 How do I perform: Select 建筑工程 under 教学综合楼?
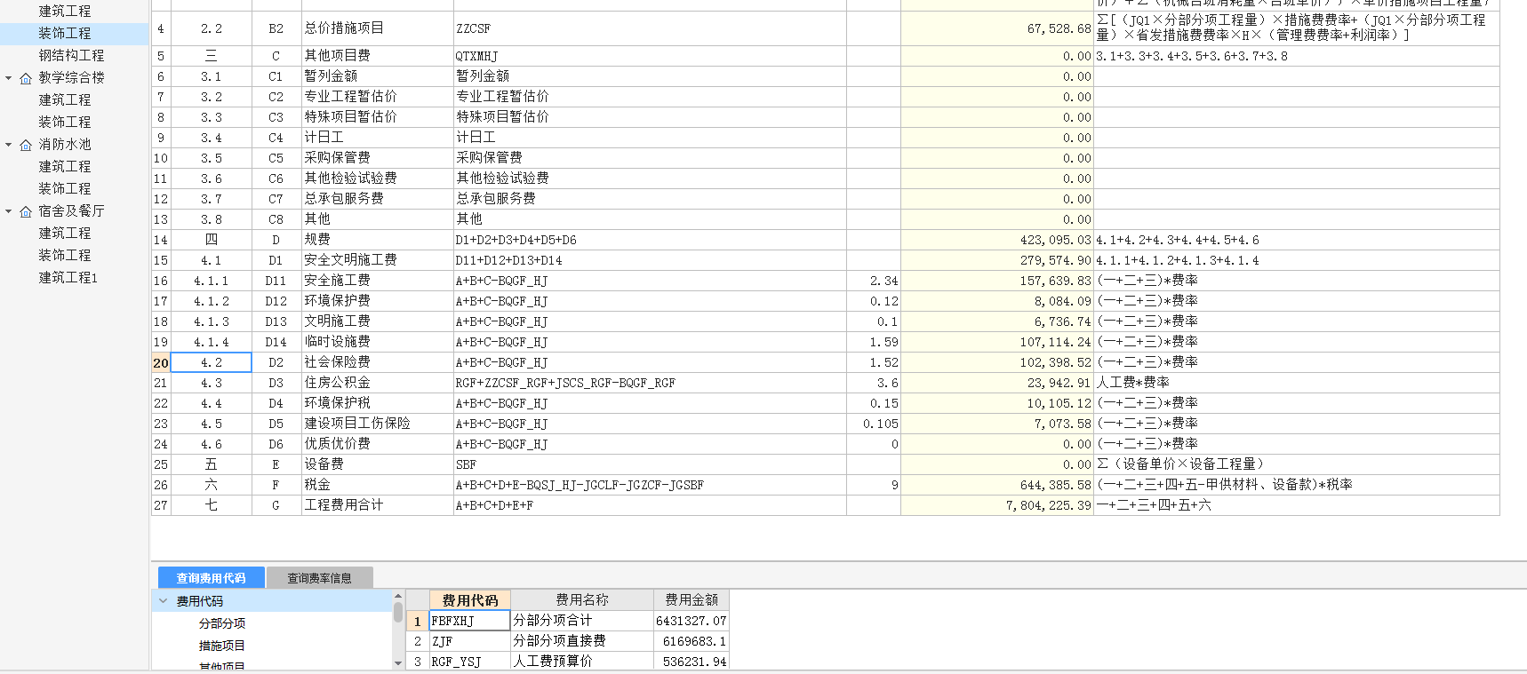point(64,100)
